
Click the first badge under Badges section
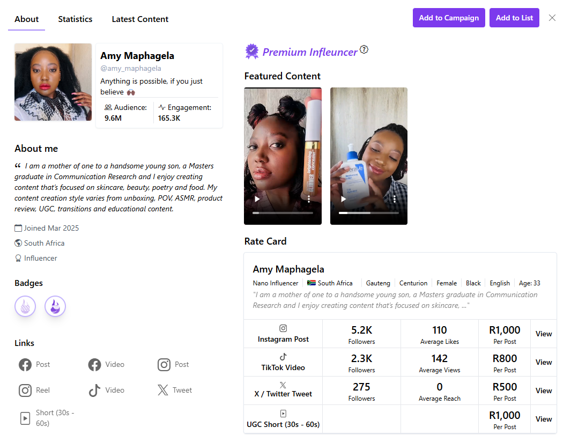tap(25, 306)
